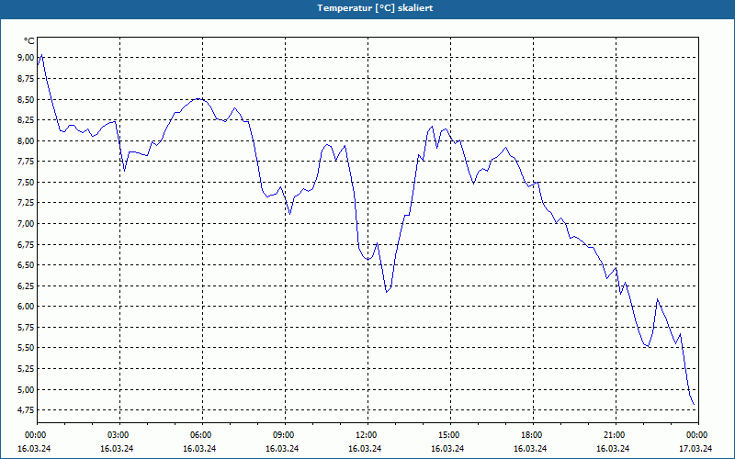Image resolution: width=735 pixels, height=459 pixels.
Task: Click the 7,75 axis label
Action: [26, 162]
